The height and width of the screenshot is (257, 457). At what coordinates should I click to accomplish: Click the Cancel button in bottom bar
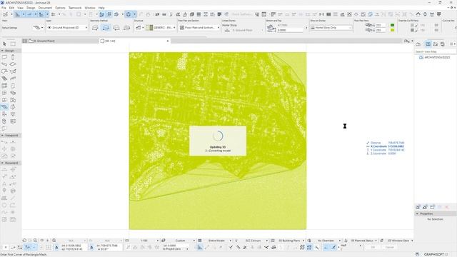coord(390,248)
